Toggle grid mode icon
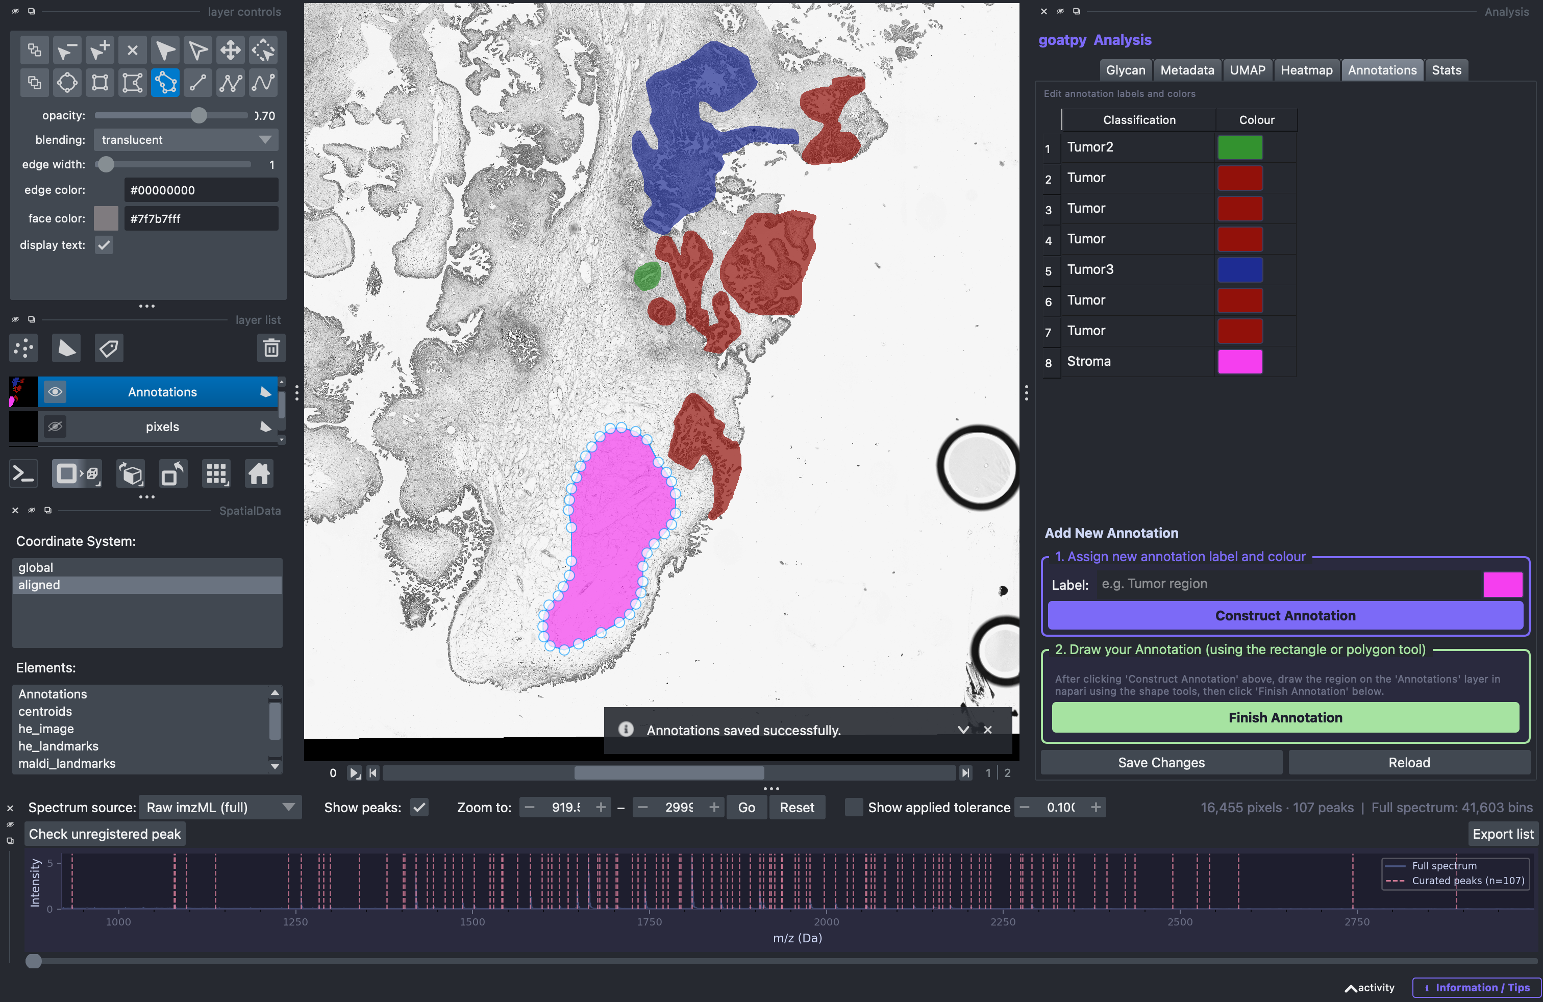 (216, 474)
